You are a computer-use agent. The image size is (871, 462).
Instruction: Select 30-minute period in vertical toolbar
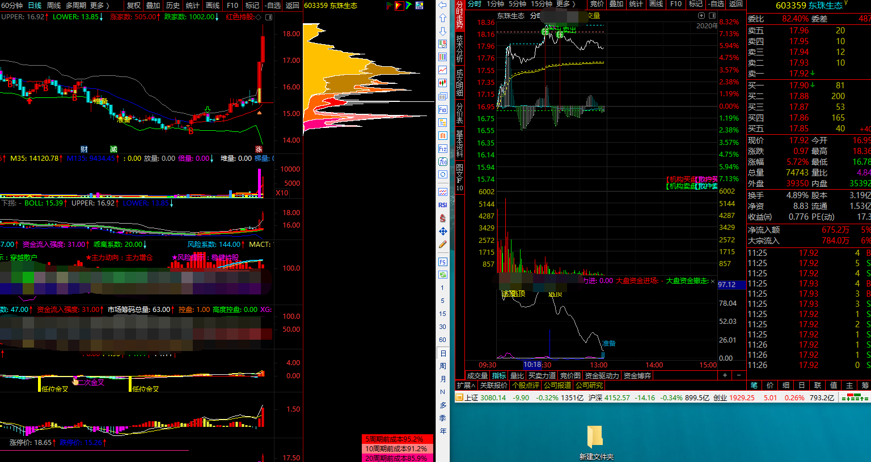tap(443, 327)
